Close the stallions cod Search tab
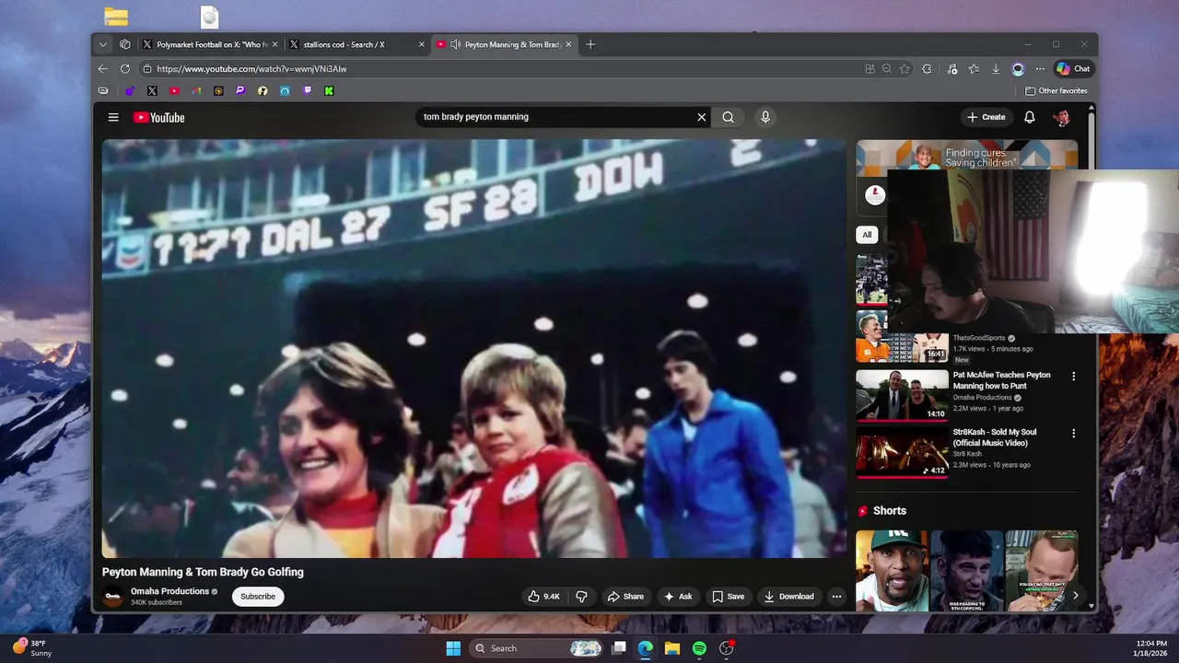 422,44
